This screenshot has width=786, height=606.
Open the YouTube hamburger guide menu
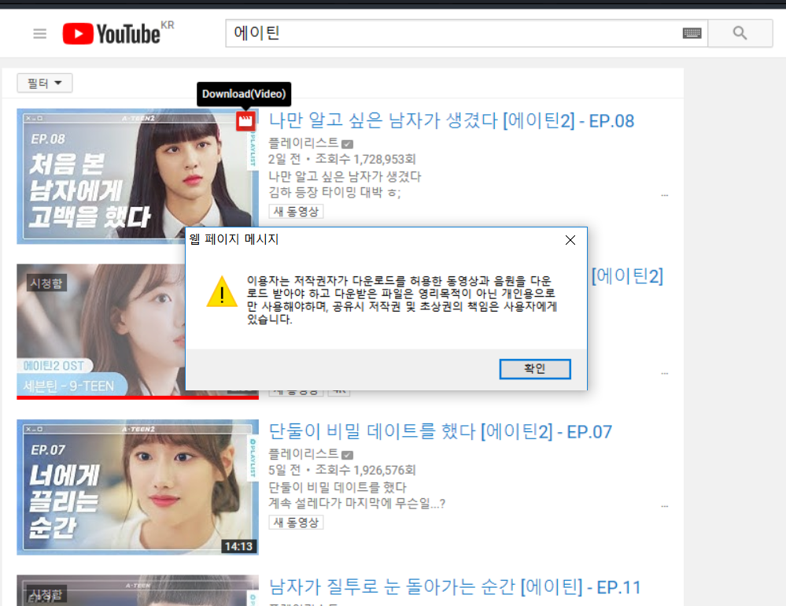pyautogui.click(x=39, y=34)
